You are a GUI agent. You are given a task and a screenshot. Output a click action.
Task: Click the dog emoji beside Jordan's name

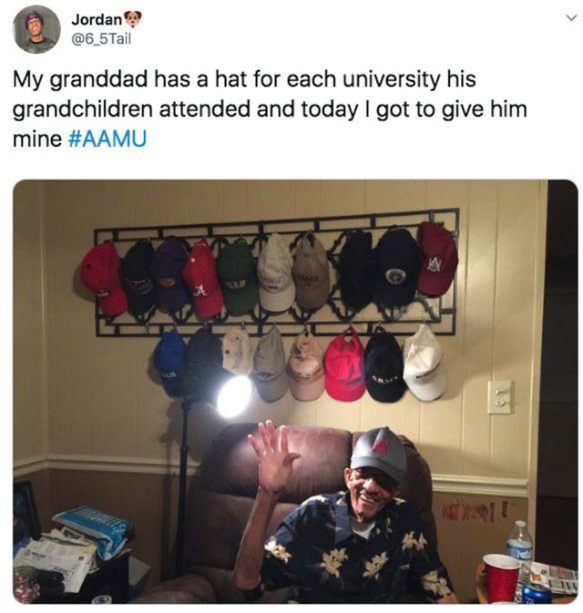(x=133, y=19)
